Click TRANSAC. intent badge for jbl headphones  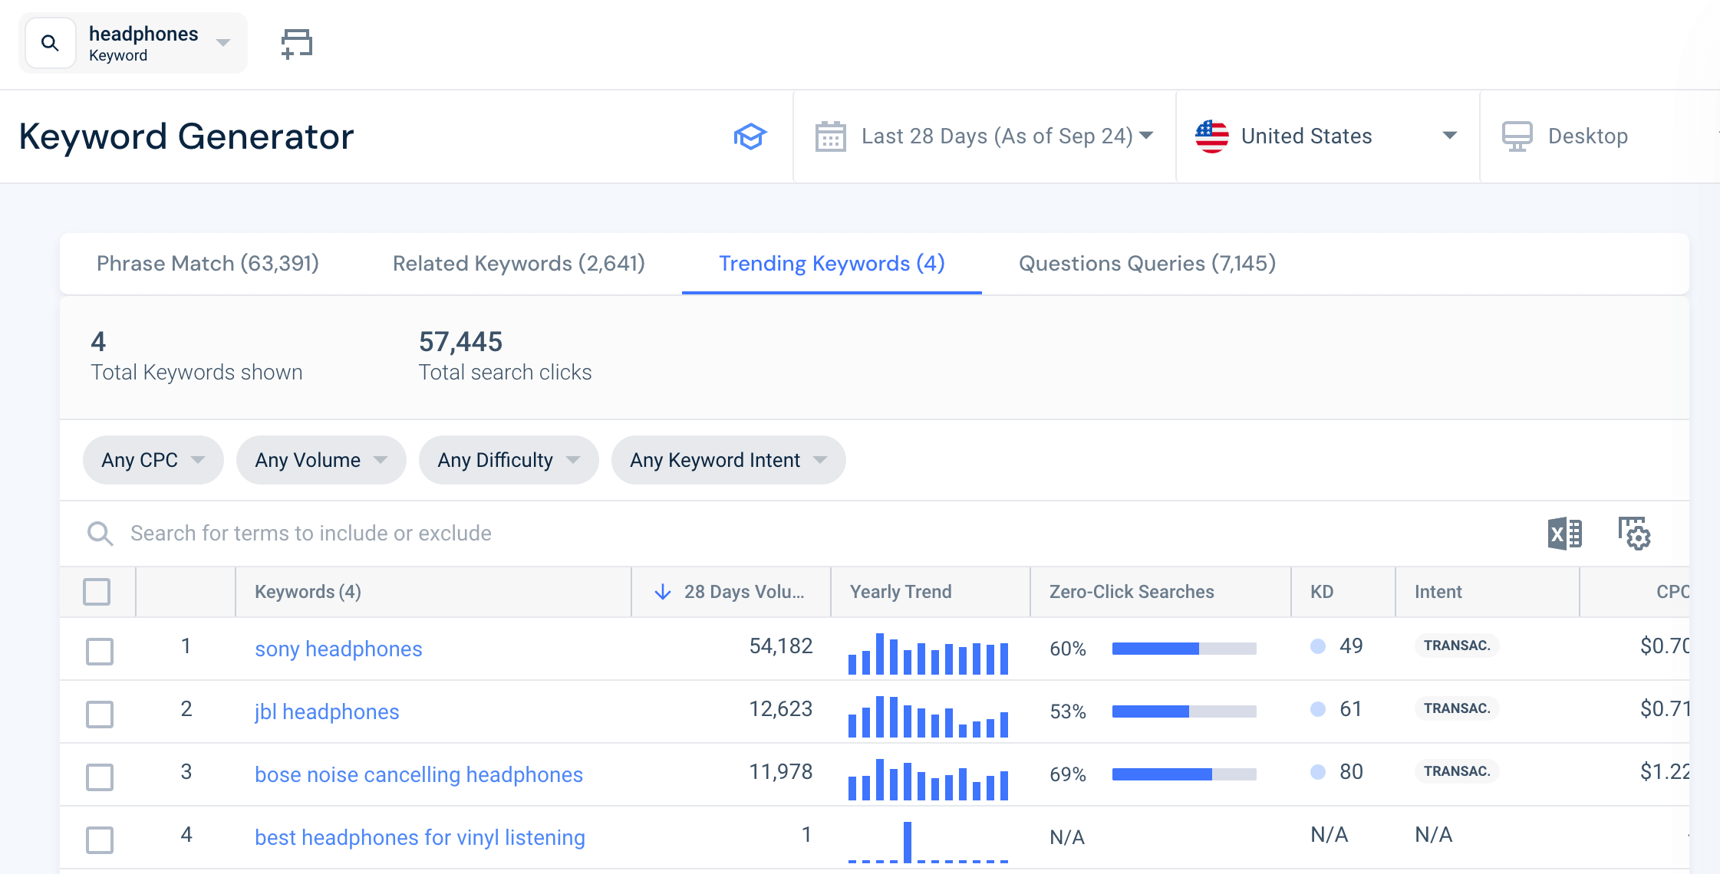coord(1457,708)
